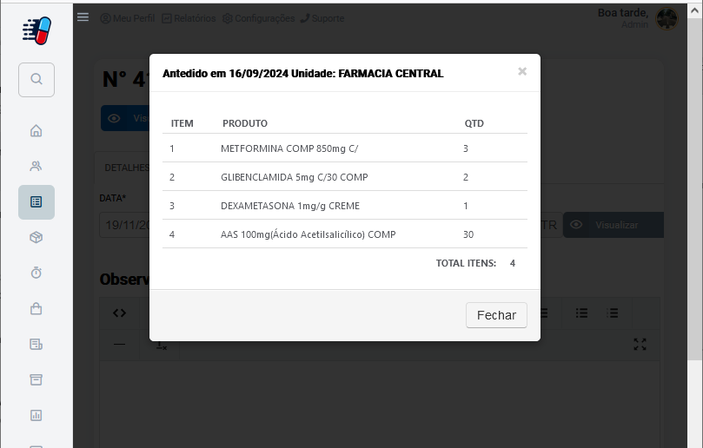Click the archive box icon in the sidebar
This screenshot has height=448, width=703.
36,380
